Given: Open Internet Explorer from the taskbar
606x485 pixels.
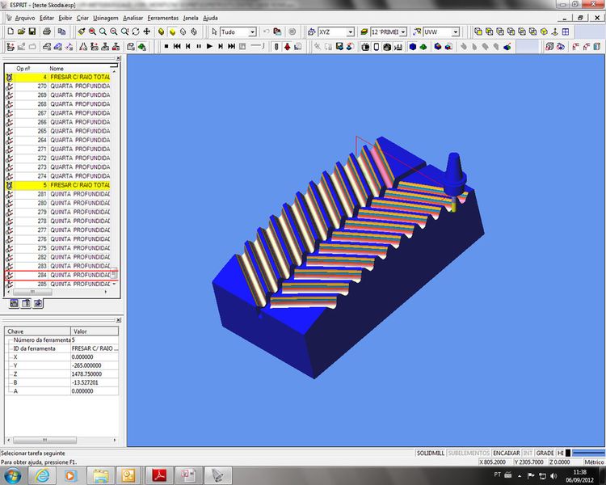Looking at the screenshot, I should (43, 475).
